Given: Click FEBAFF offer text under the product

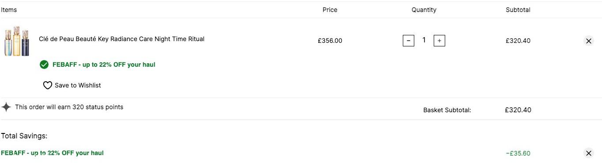Looking at the screenshot, I should click(104, 65).
